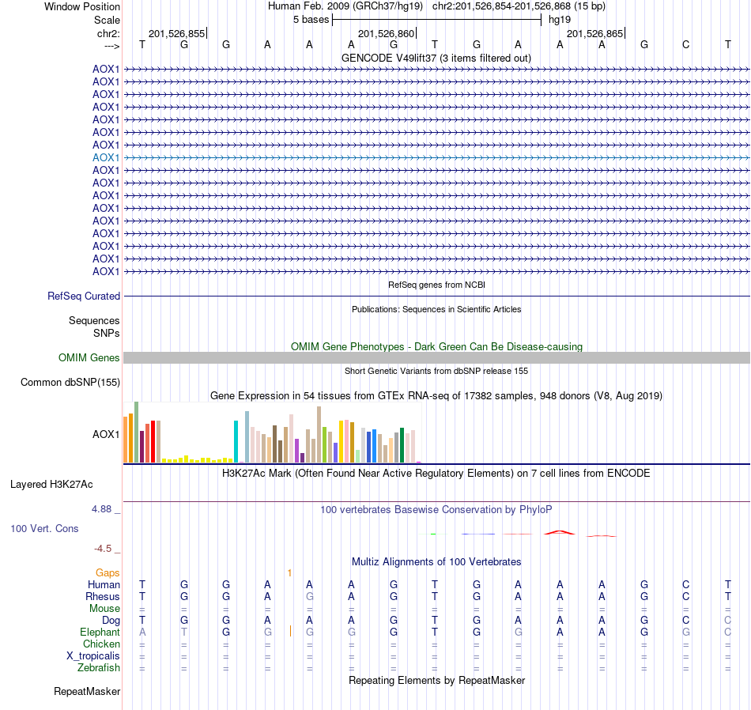Click the black AOX1 label beside the GTEx chart

point(106,434)
